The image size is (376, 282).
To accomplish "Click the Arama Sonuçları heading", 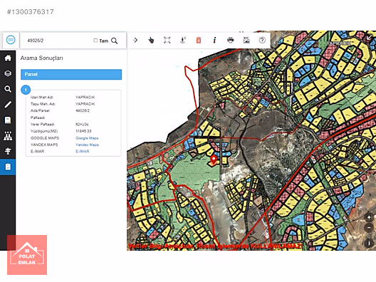I will click(x=42, y=58).
